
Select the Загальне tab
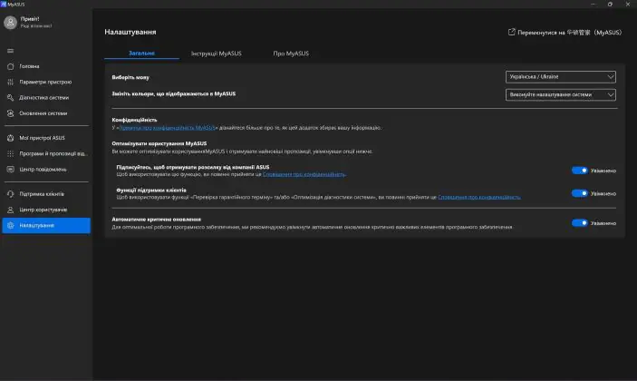click(141, 53)
